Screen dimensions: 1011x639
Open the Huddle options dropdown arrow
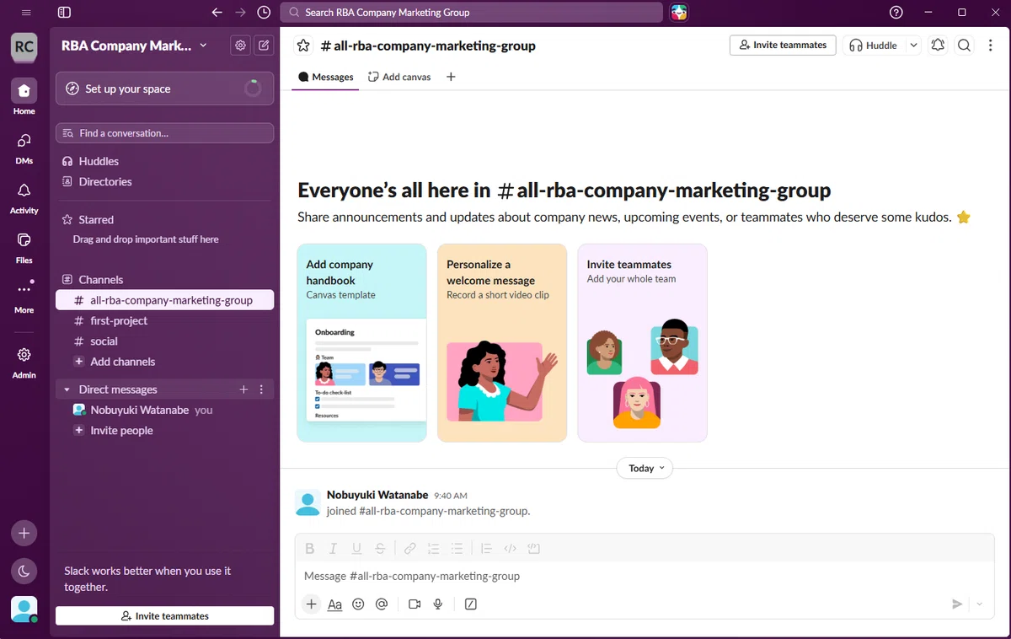coord(913,46)
